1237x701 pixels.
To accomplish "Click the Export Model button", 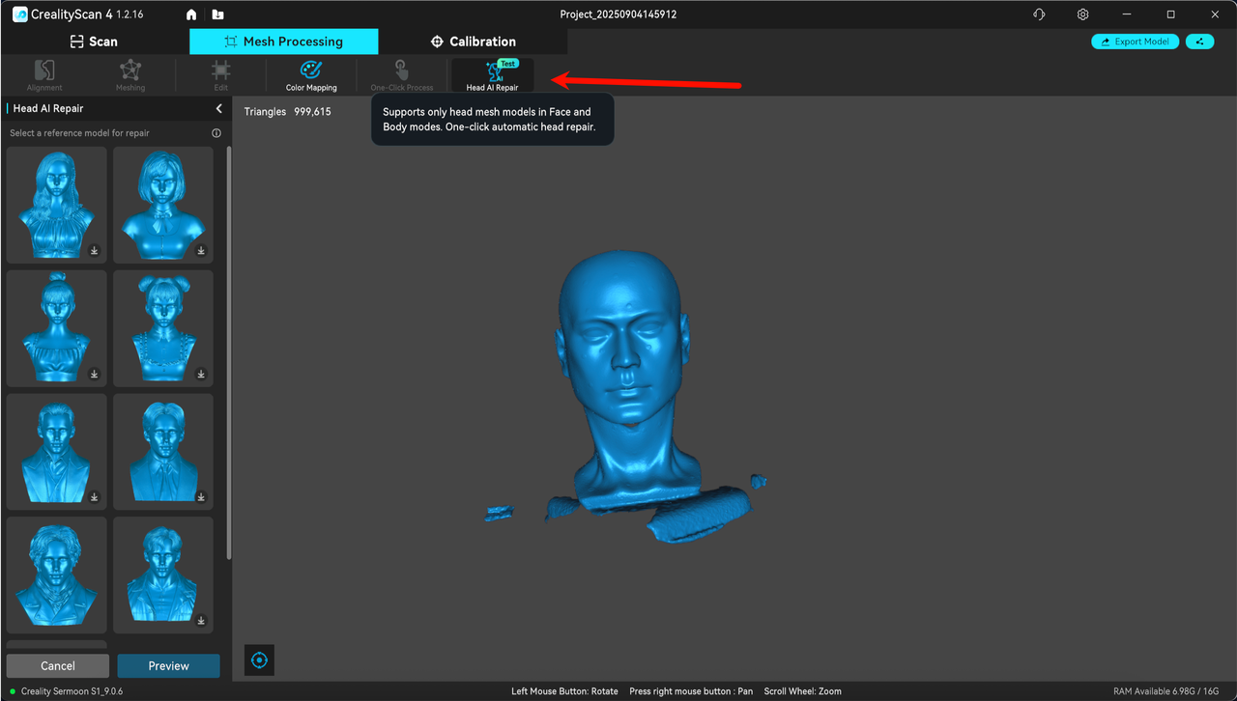I will [1135, 42].
